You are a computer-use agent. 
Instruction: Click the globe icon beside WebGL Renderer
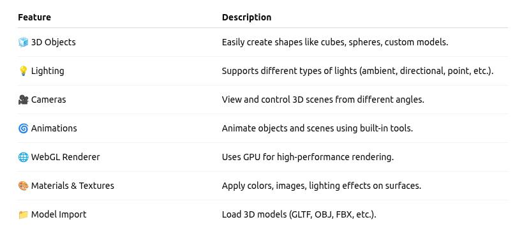point(24,157)
